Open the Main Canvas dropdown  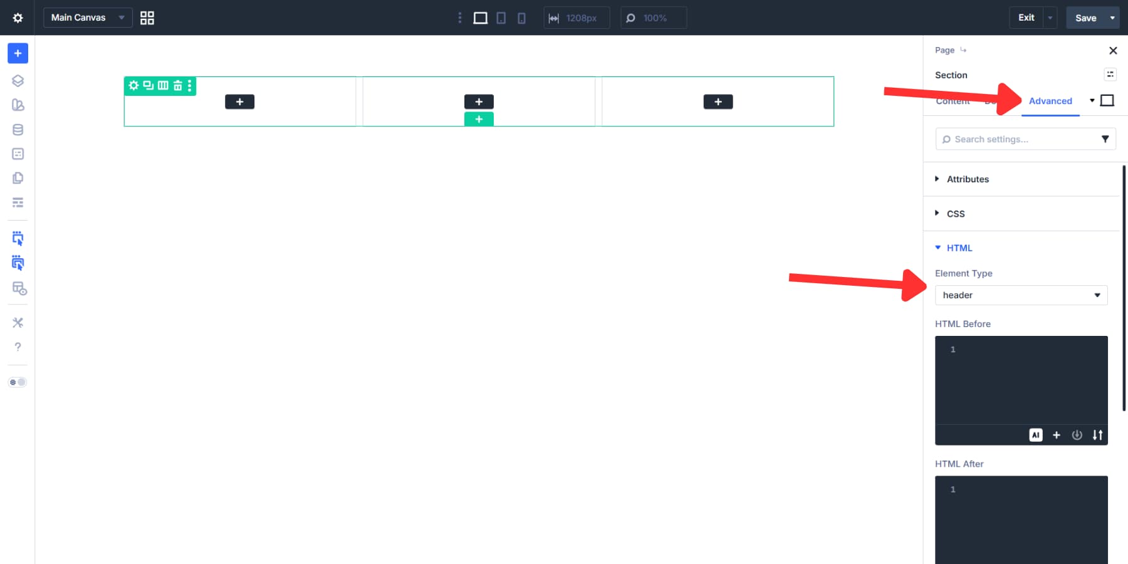pyautogui.click(x=86, y=18)
